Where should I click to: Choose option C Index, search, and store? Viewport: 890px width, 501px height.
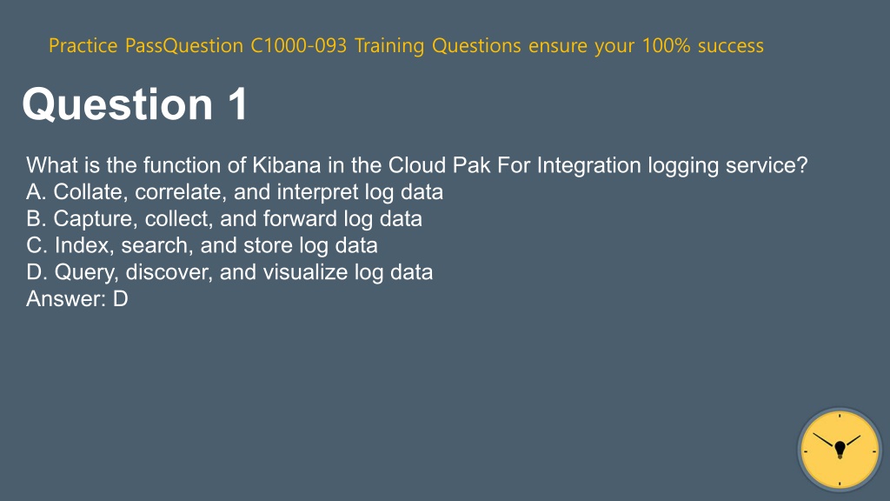[202, 245]
